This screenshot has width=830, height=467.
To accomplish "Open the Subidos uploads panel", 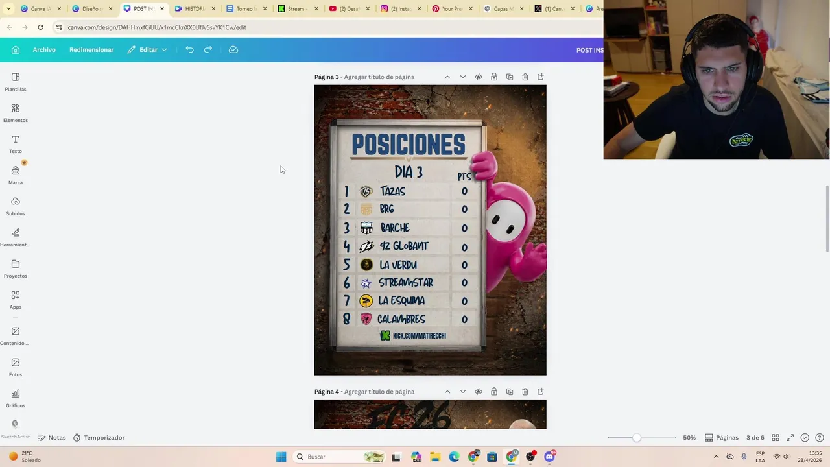I will 16,206.
